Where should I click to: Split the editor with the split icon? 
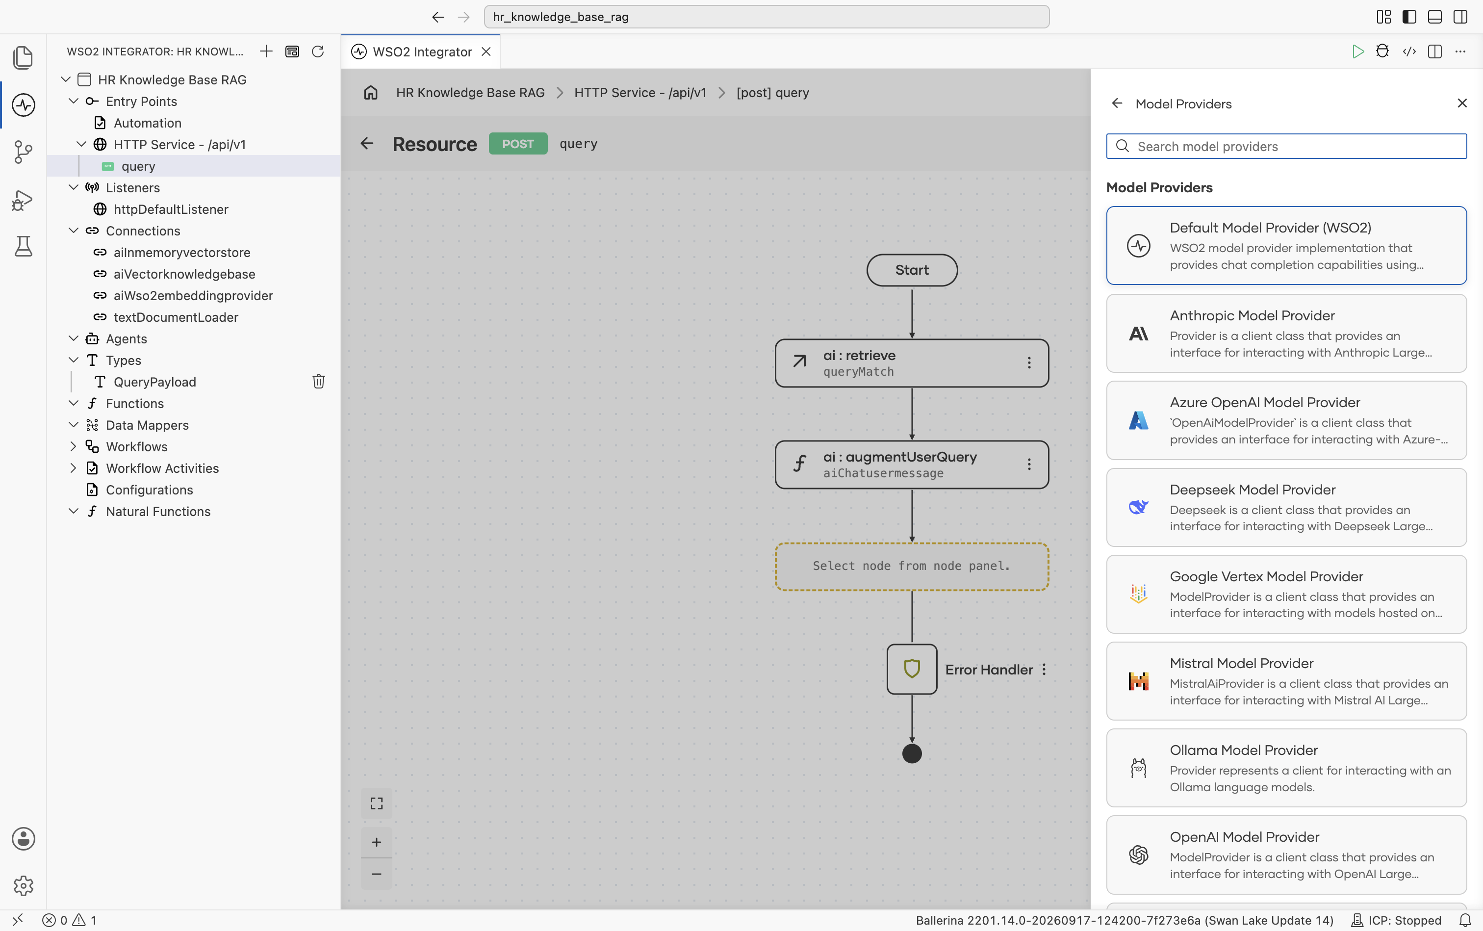pyautogui.click(x=1435, y=51)
